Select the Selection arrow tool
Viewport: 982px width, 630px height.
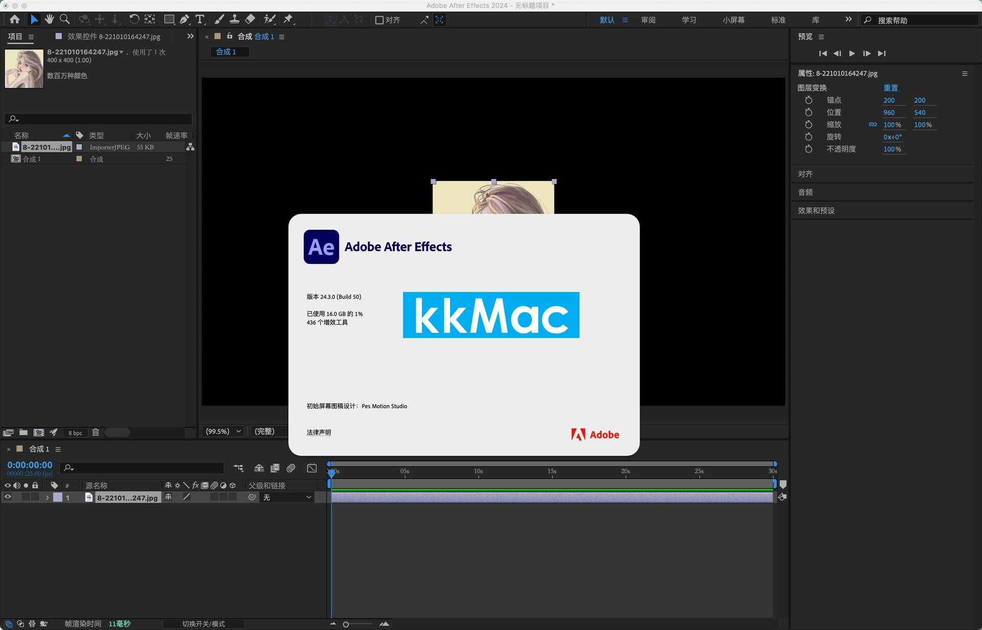[34, 19]
